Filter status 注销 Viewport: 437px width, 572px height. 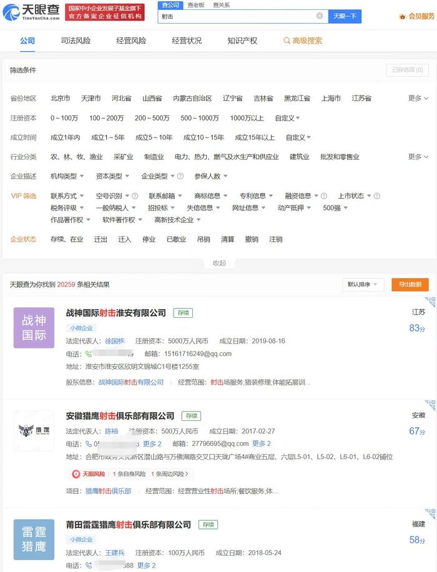pos(276,239)
